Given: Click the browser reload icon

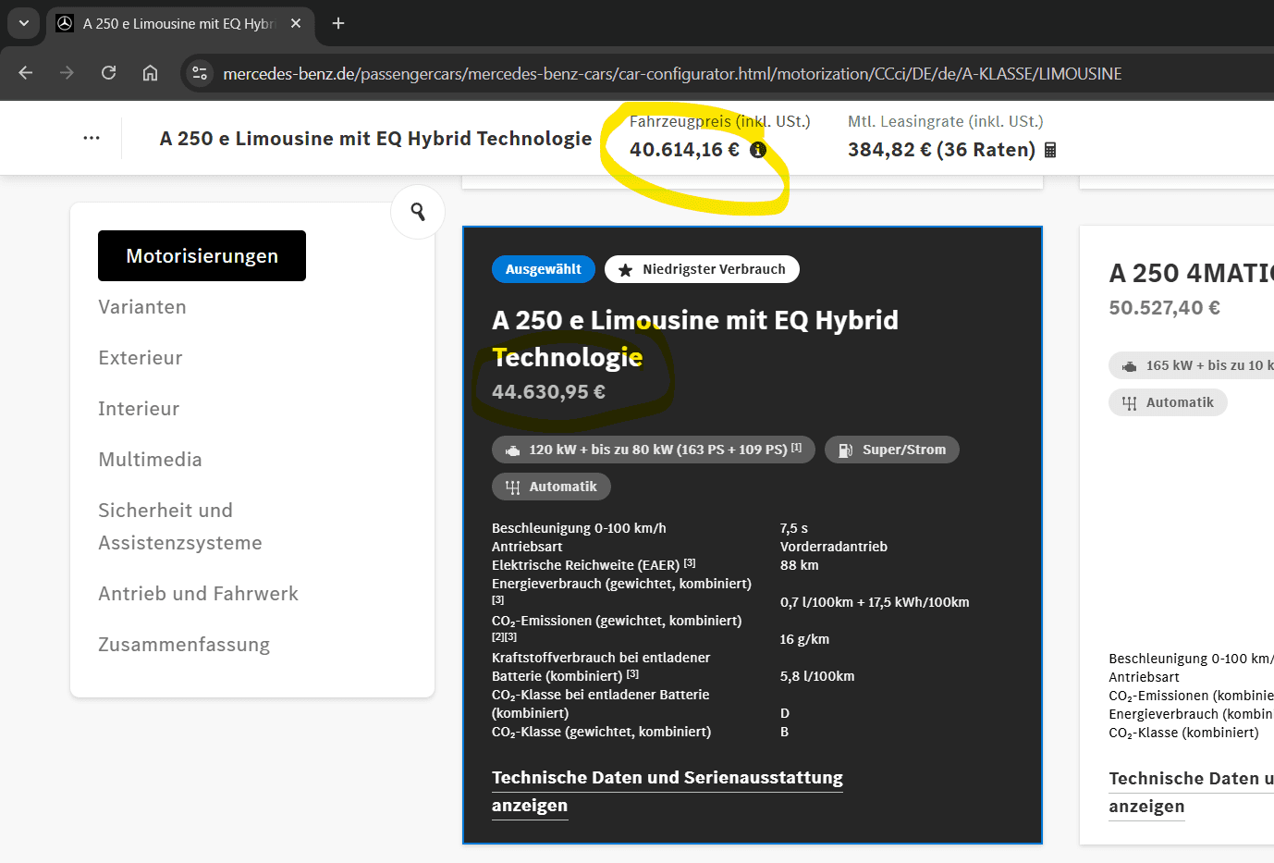Looking at the screenshot, I should point(109,73).
